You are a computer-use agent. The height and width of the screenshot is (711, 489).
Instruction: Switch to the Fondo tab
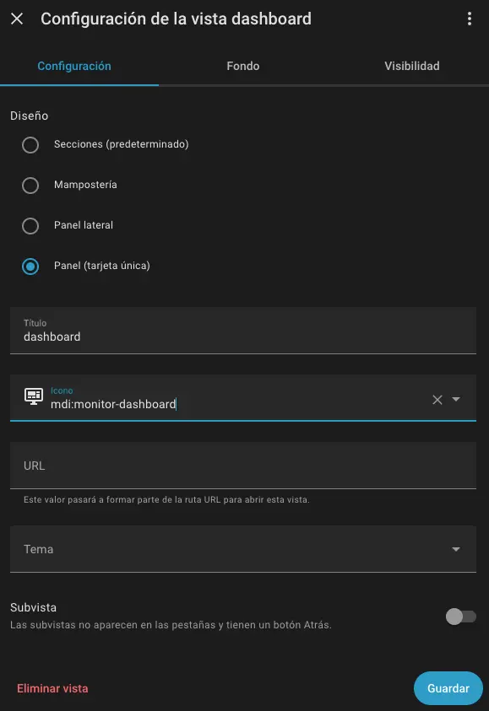[243, 65]
